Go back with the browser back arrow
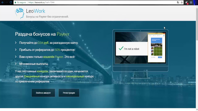Image resolution: width=198 pixels, height=111 pixels. [2, 2]
